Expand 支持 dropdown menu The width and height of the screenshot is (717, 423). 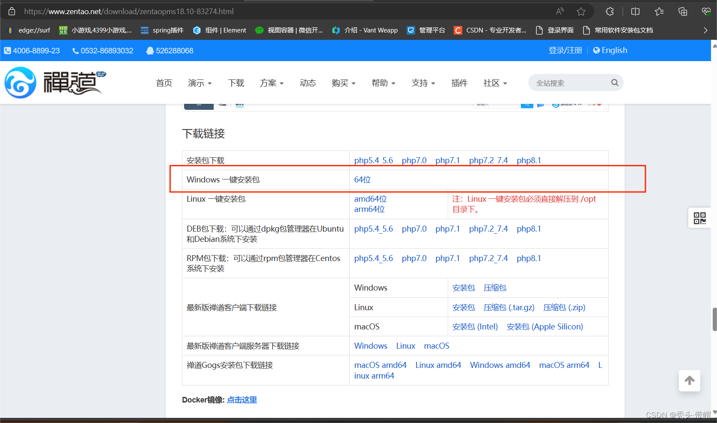click(x=423, y=83)
